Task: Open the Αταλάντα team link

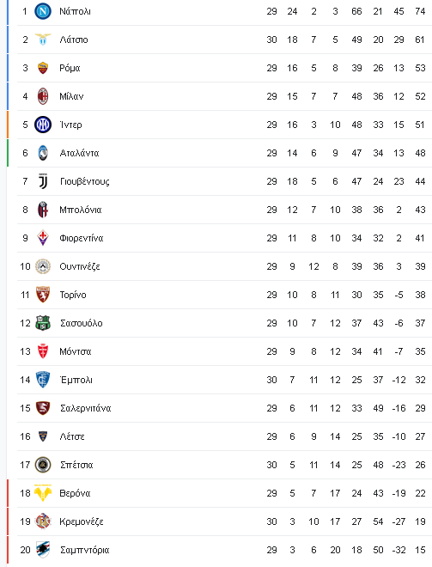Action: (80, 153)
